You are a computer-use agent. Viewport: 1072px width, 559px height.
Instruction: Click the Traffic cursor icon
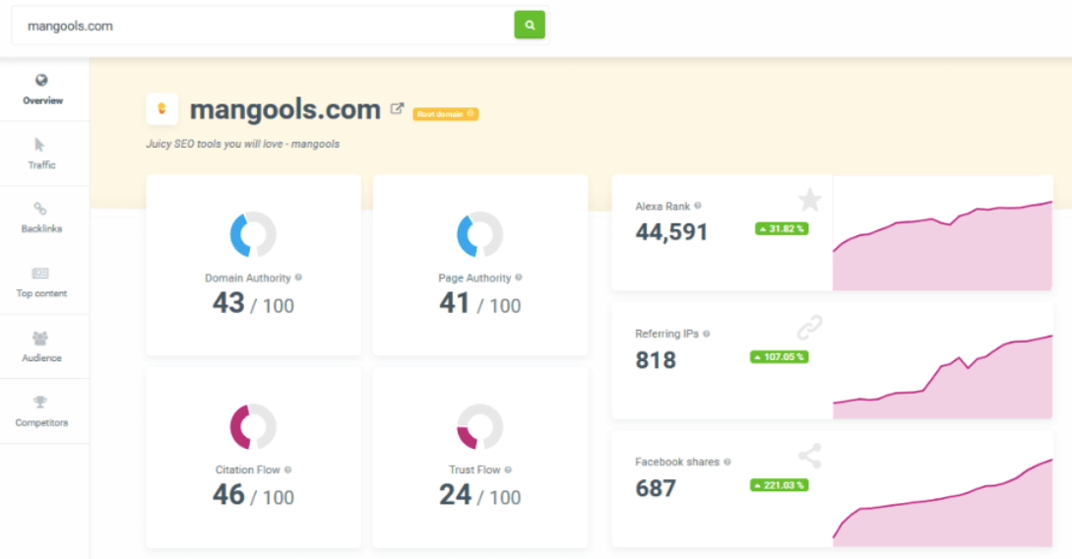point(39,145)
